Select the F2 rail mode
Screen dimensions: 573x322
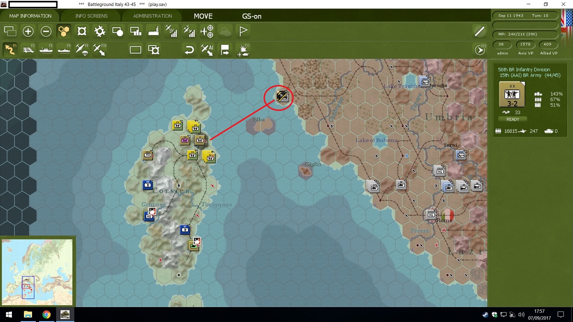28,49
